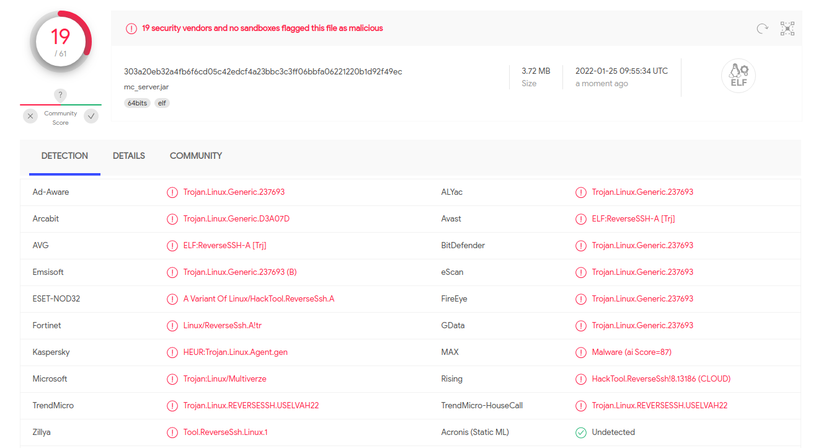Screen dimensions: 821x448
Task: Click the Microsoft Trojan:Linux/Multiverze result
Action: (224, 379)
